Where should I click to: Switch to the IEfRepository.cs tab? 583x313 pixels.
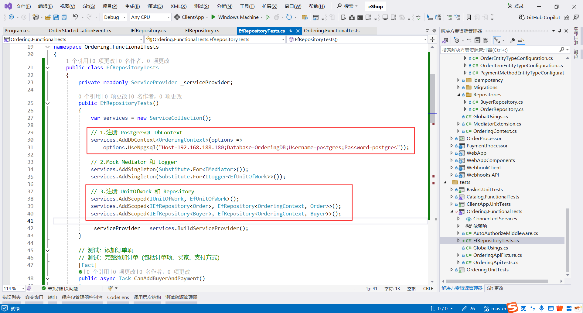click(x=148, y=31)
